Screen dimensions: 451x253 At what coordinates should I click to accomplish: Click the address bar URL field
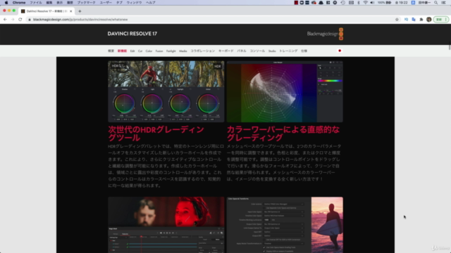tap(211, 20)
